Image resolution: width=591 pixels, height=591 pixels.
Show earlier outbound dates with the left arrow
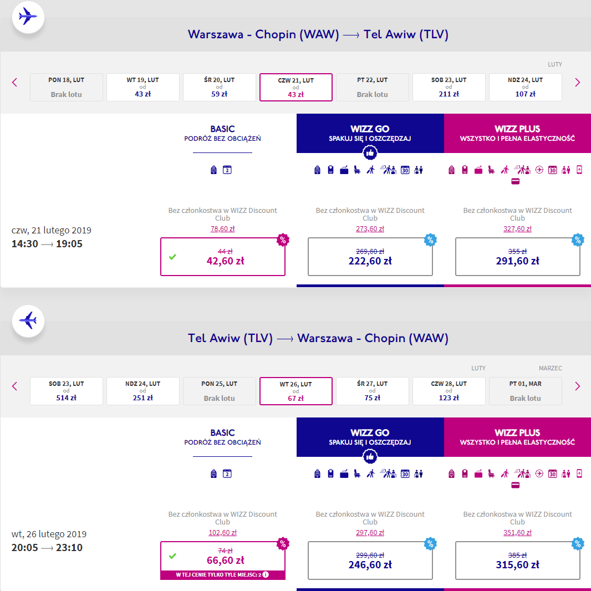(x=15, y=83)
